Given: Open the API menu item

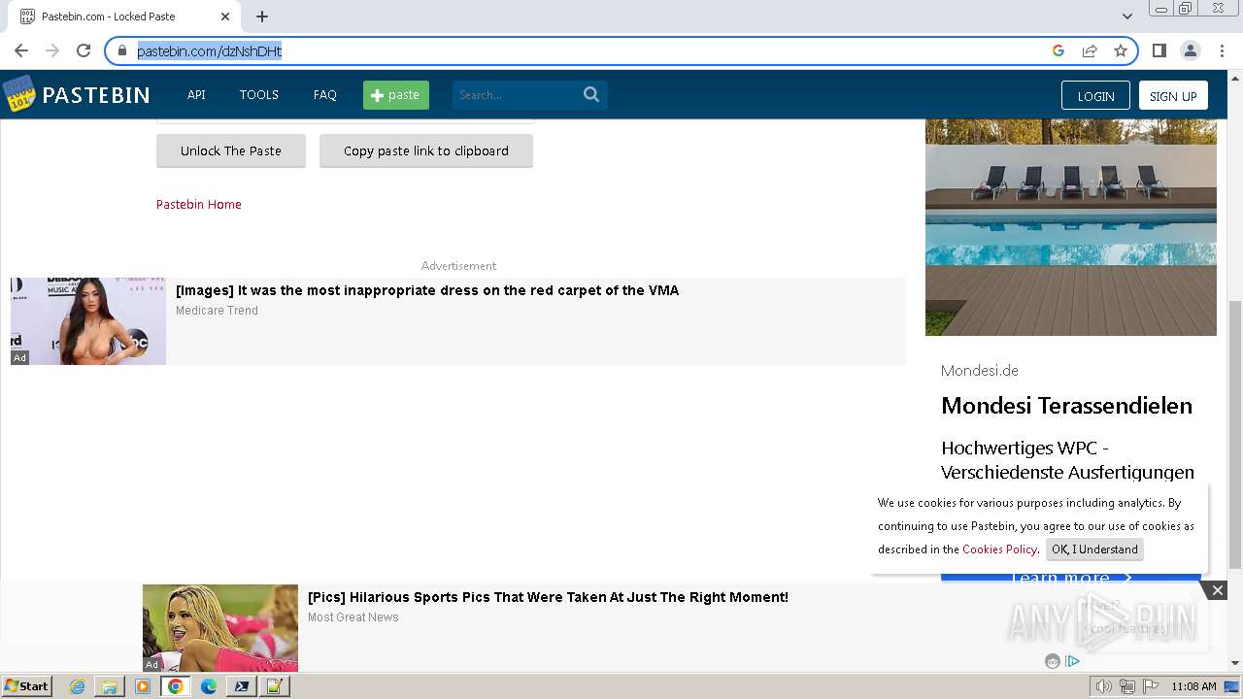Looking at the screenshot, I should click(196, 94).
